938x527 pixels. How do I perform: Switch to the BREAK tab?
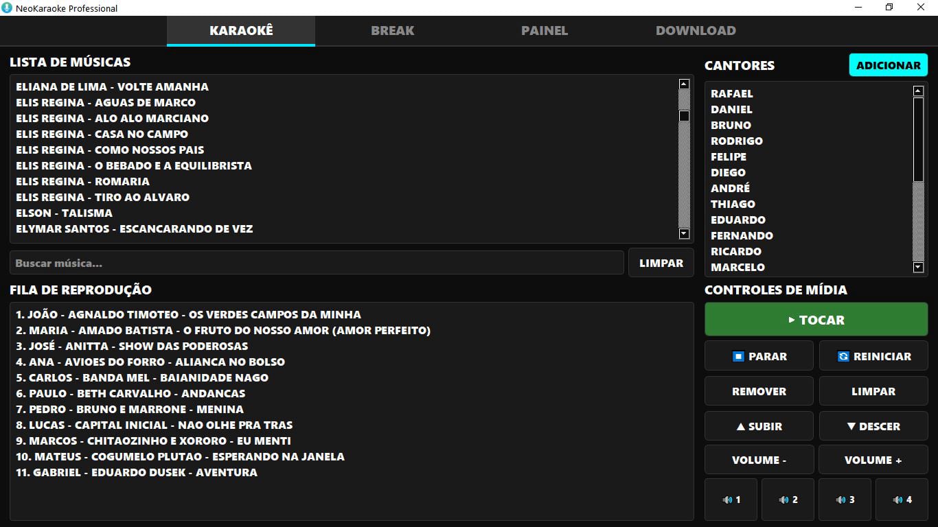[393, 30]
